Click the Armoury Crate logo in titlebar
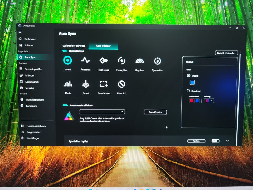Viewport: 253px width, 190px height. [20, 26]
